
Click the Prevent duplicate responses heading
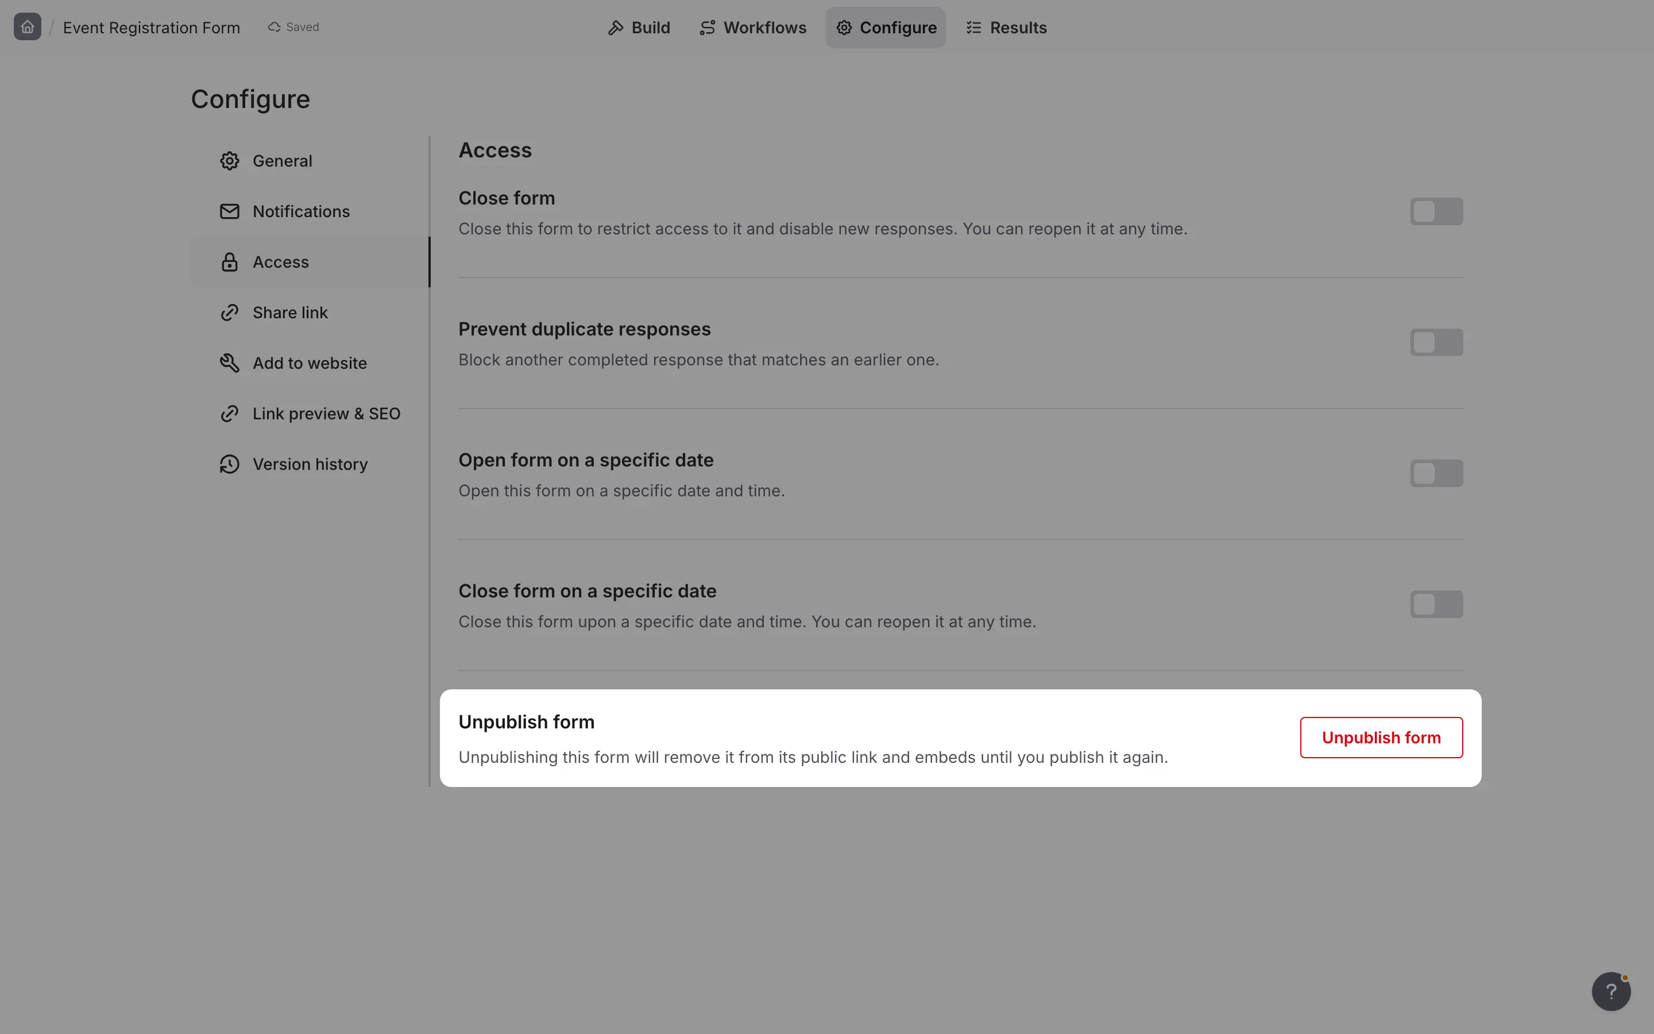click(585, 329)
